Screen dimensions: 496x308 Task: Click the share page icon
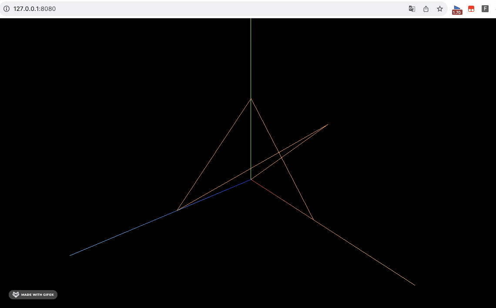point(426,9)
